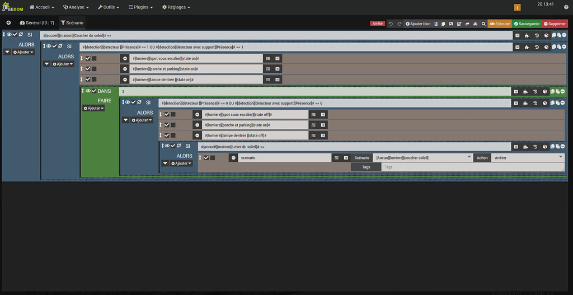Delete the DANS block using its minus icon
The image size is (573, 295).
[x=563, y=91]
